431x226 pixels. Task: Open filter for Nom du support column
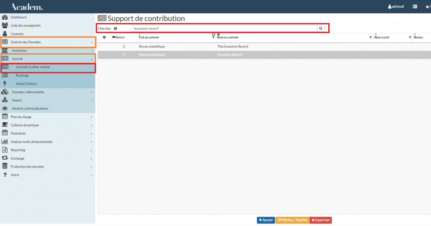coord(370,38)
